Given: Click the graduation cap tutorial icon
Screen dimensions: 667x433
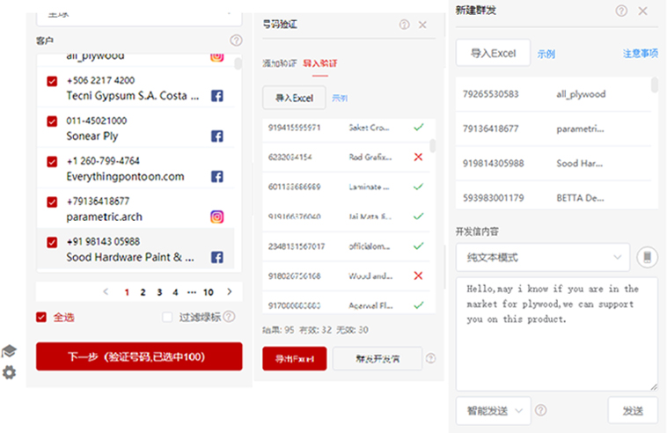Looking at the screenshot, I should 9,351.
